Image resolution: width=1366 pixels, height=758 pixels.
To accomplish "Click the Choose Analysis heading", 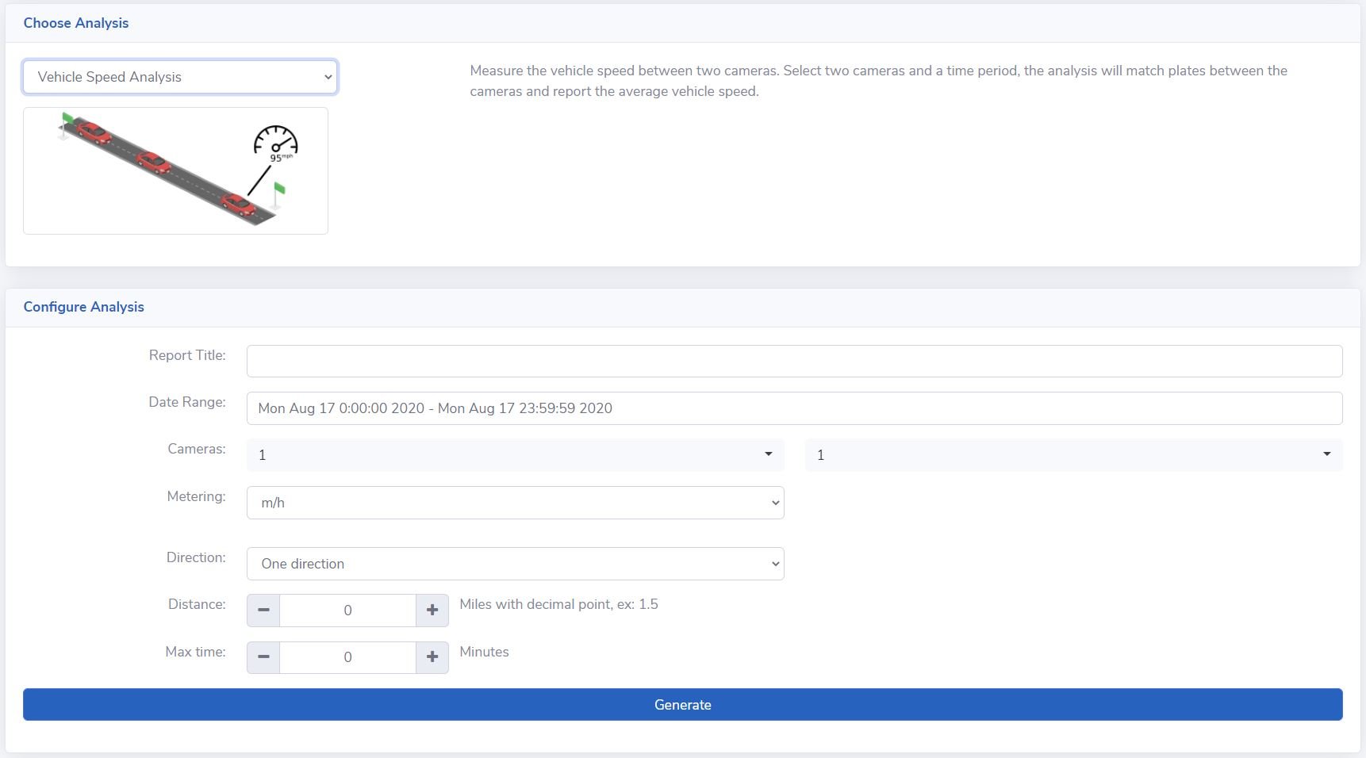I will 76,23.
